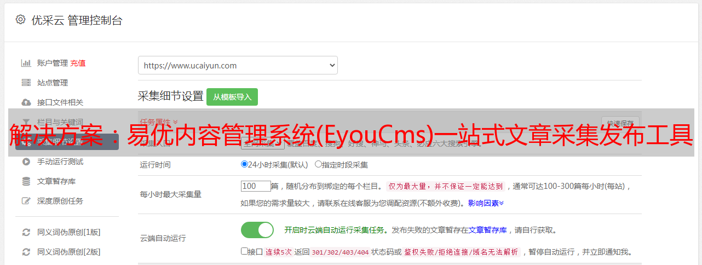
Task: Click the 同义词伪原创[1版] refresh icon
Action: [x=26, y=232]
